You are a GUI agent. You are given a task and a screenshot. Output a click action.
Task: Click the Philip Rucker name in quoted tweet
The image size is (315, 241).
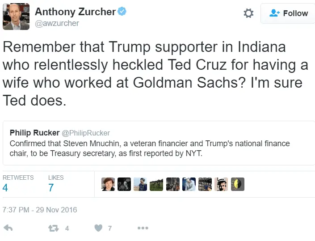(x=34, y=133)
